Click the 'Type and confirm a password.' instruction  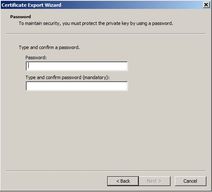[49, 47]
